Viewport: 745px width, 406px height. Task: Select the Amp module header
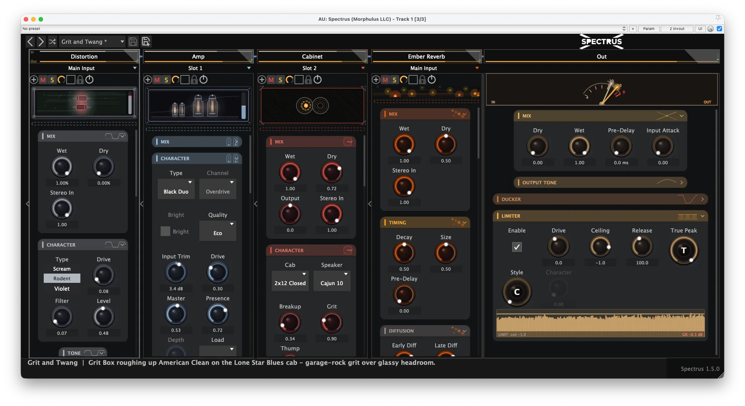coord(198,57)
